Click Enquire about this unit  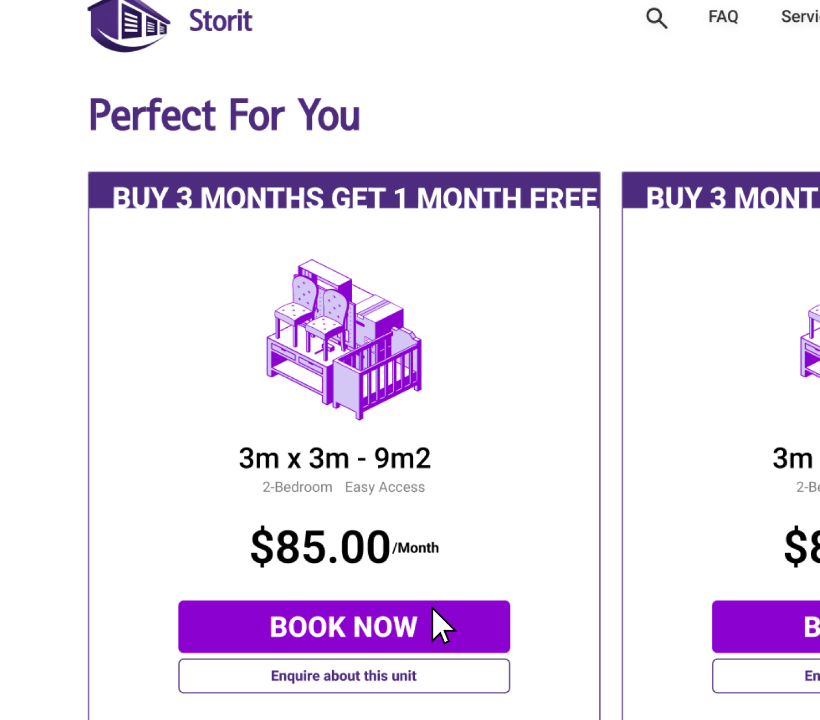tap(344, 676)
